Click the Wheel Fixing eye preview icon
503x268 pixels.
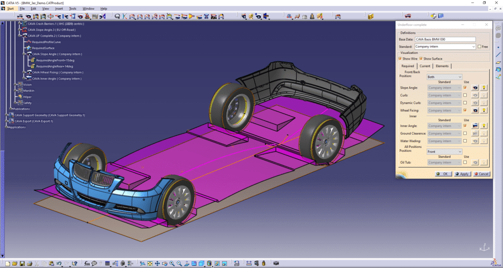coord(475,110)
